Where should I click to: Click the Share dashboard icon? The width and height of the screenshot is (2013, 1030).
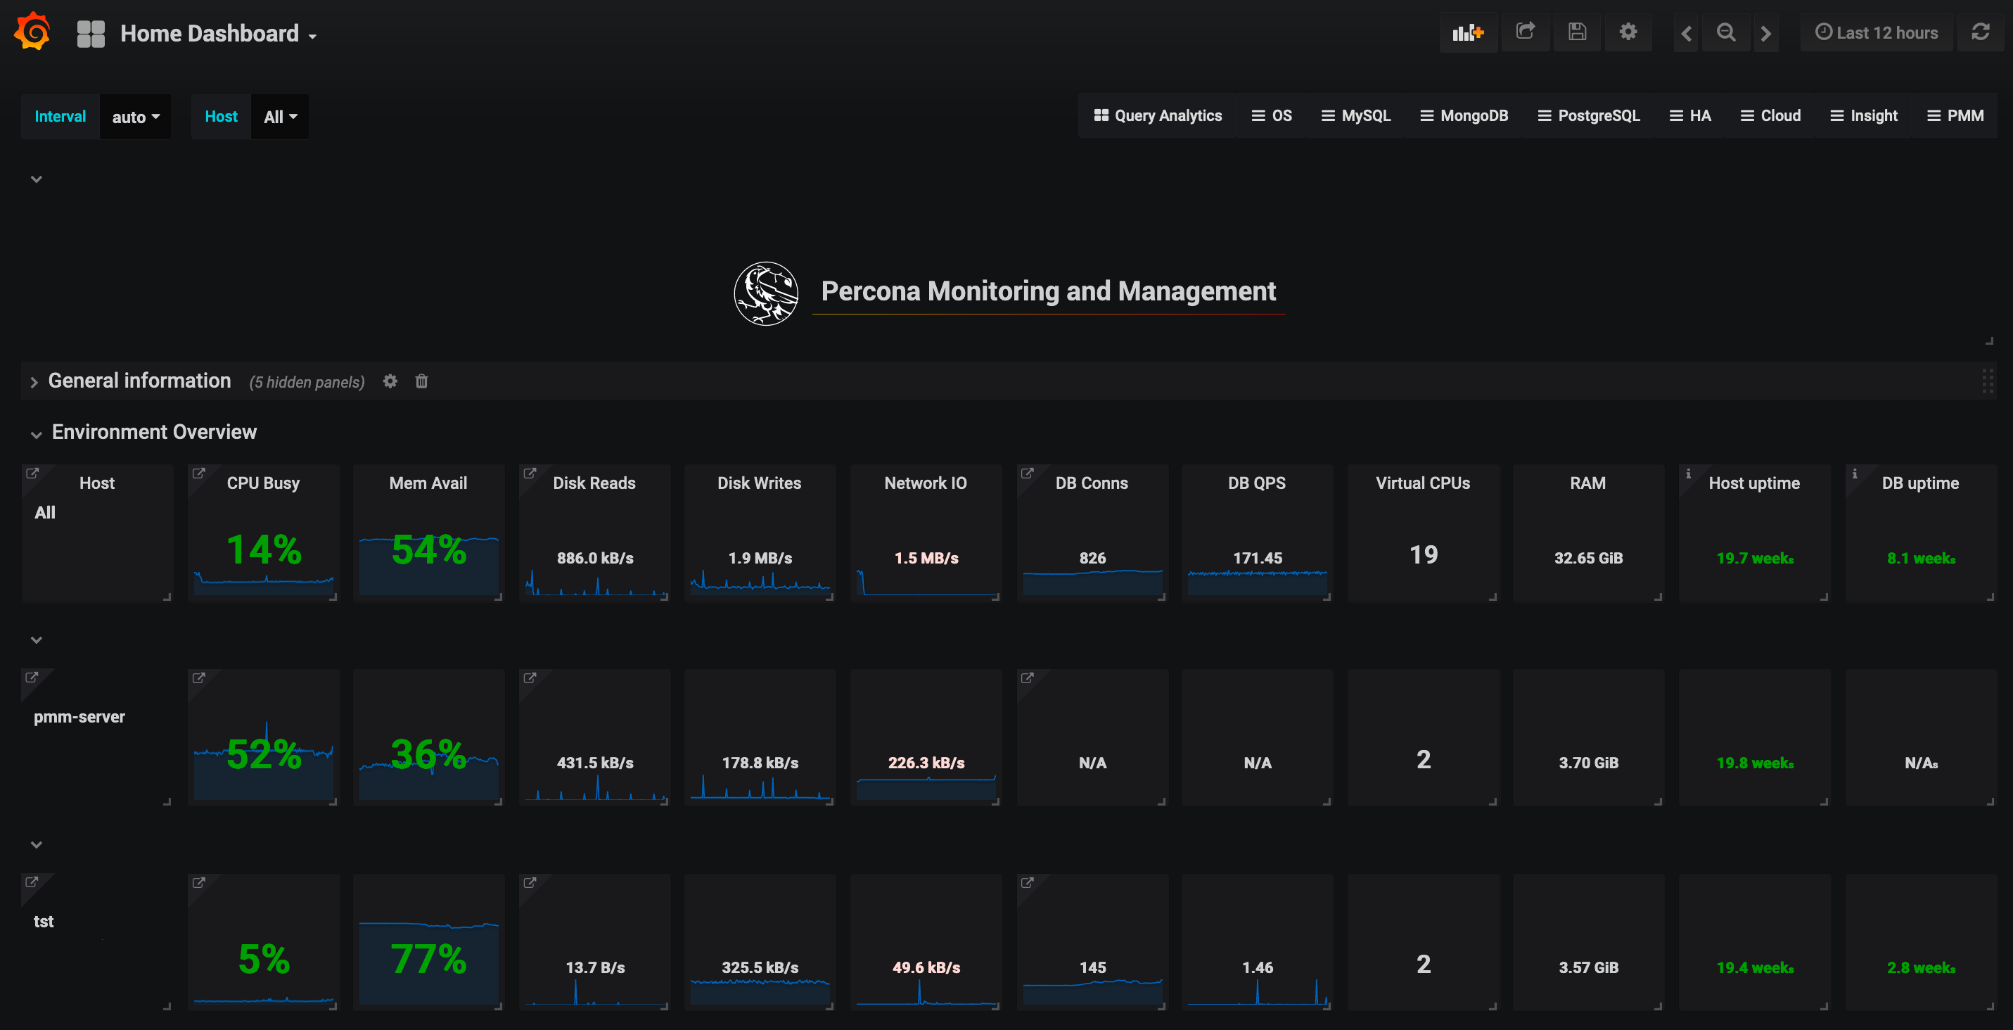tap(1525, 32)
